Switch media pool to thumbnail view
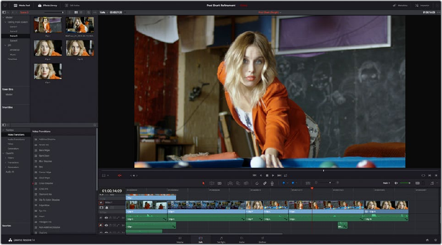This screenshot has width=442, height=245. (x=76, y=12)
